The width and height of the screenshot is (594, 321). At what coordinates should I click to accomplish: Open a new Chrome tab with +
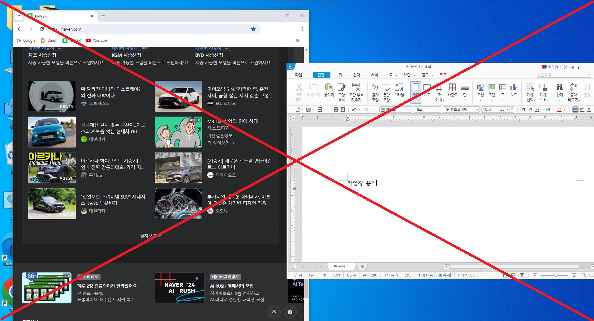tap(103, 16)
